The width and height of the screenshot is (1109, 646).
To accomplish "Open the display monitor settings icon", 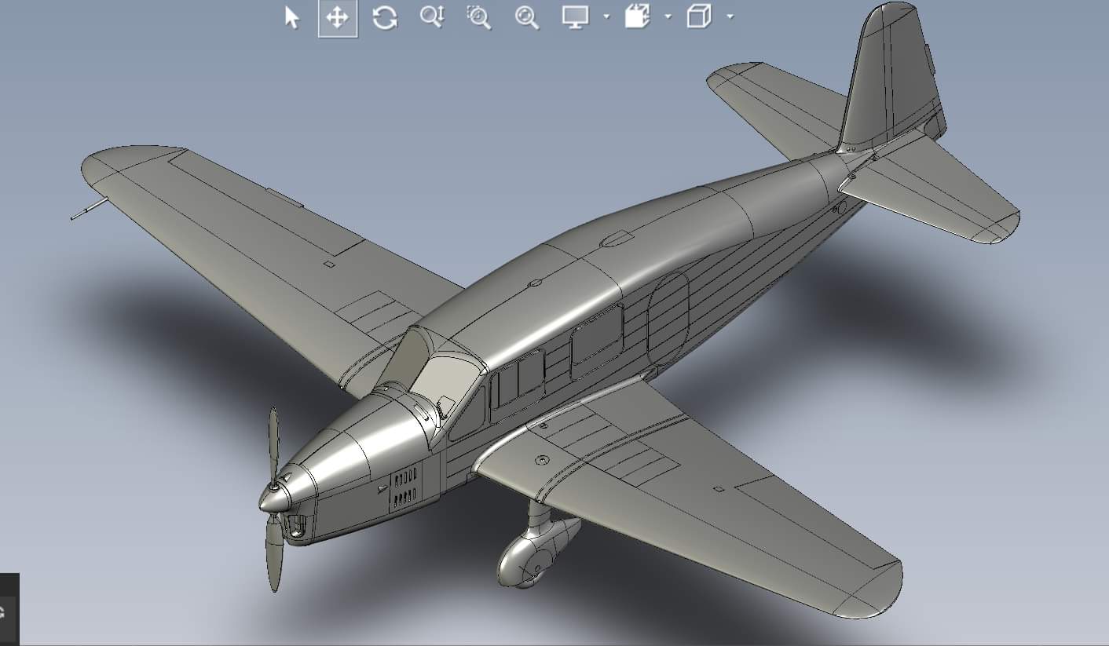I will click(575, 17).
